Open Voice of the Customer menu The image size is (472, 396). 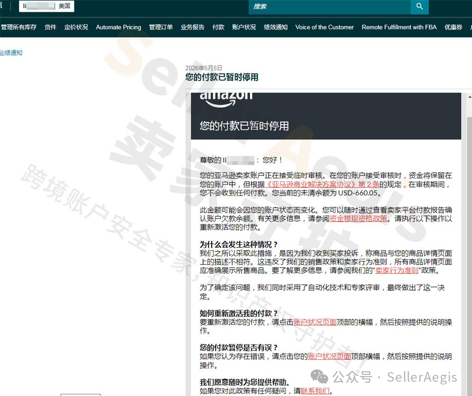(x=324, y=27)
